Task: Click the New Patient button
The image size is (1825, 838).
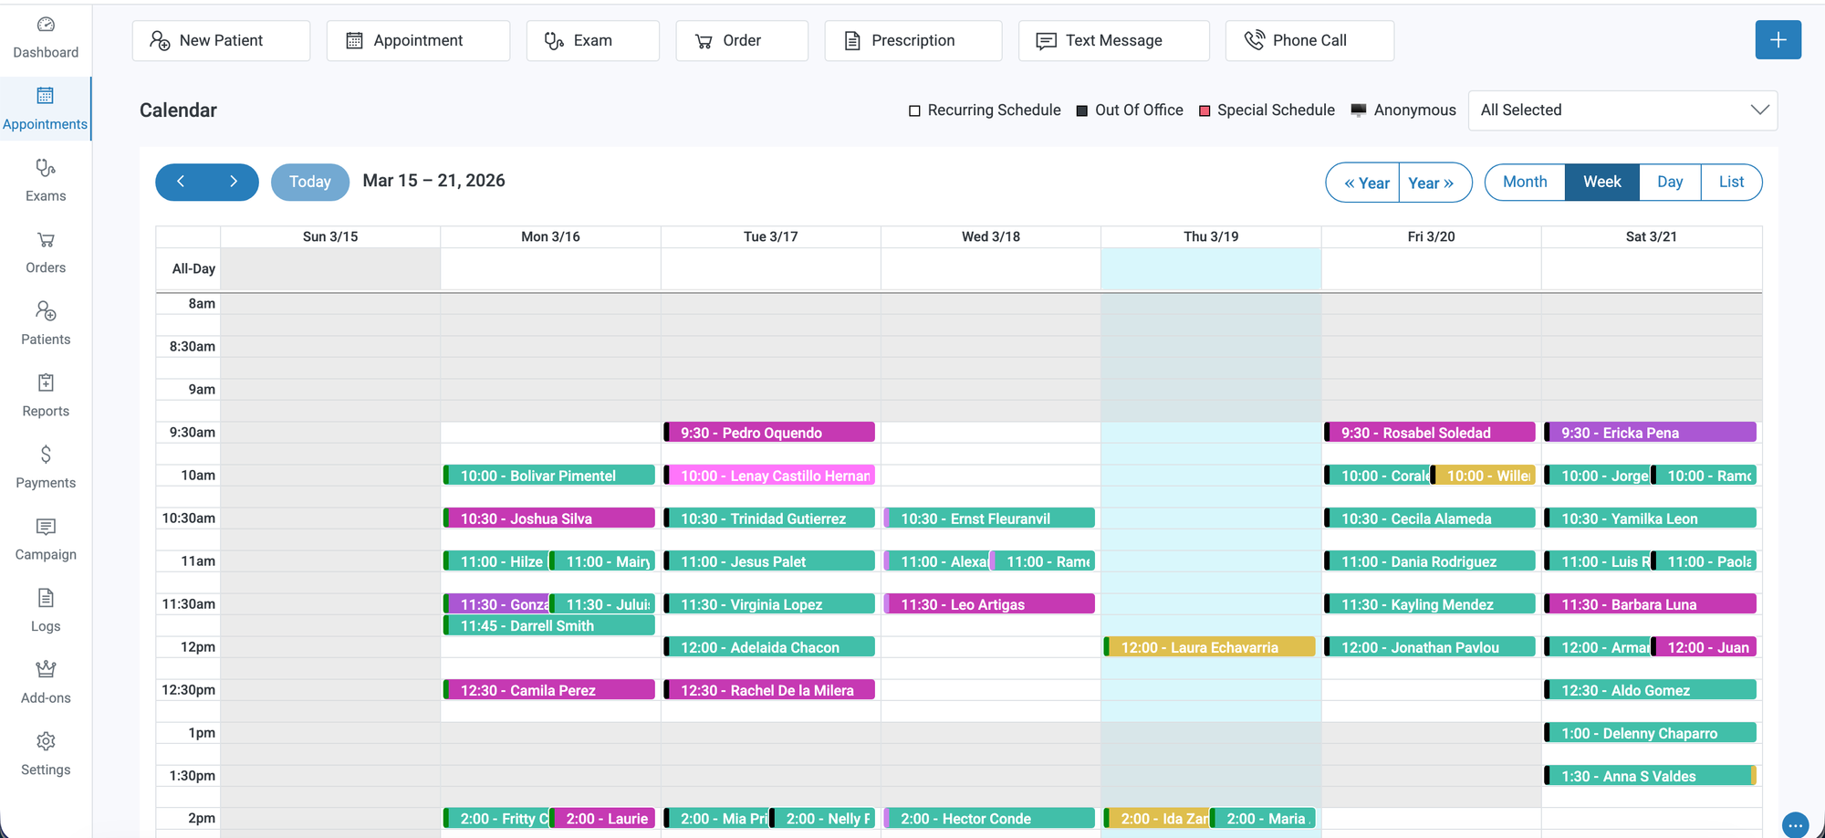Action: [x=221, y=41]
